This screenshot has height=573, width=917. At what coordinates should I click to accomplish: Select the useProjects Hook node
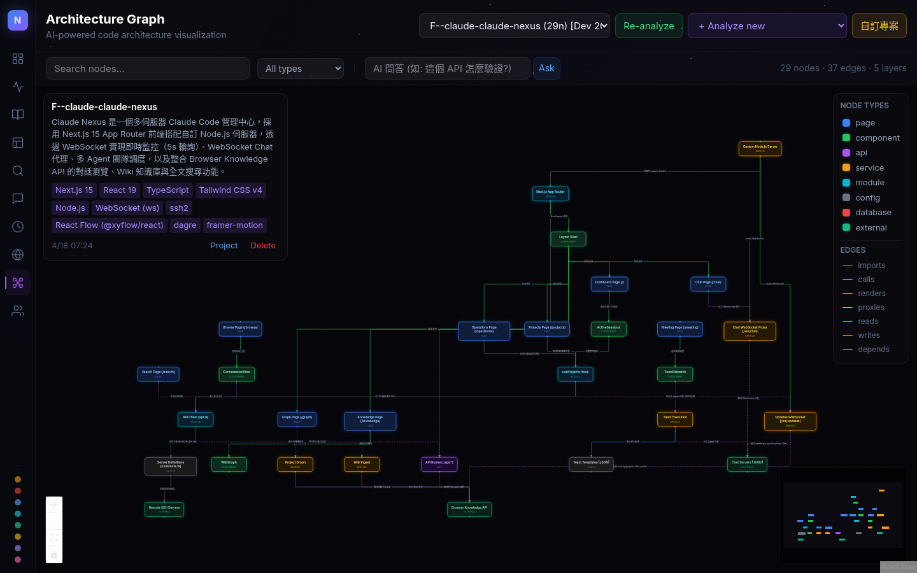point(575,374)
